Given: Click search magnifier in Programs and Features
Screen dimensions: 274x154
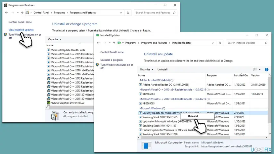Looking at the screenshot, I should pos(174,13).
